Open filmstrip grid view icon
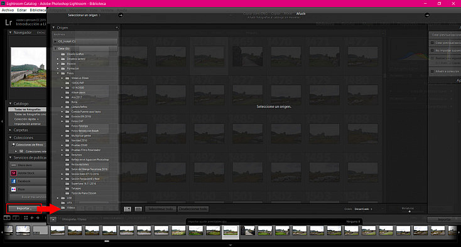Viewport: 461px width, 247px height. [26, 218]
